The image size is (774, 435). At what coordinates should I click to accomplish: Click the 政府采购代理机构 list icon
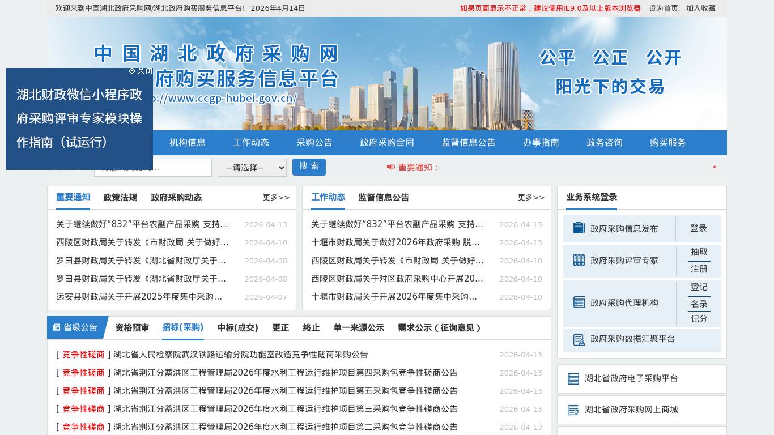click(579, 302)
